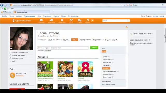The image size is (166, 93).
Task: Click the browser Refresh icon
Action: pyautogui.click(x=125, y=5)
